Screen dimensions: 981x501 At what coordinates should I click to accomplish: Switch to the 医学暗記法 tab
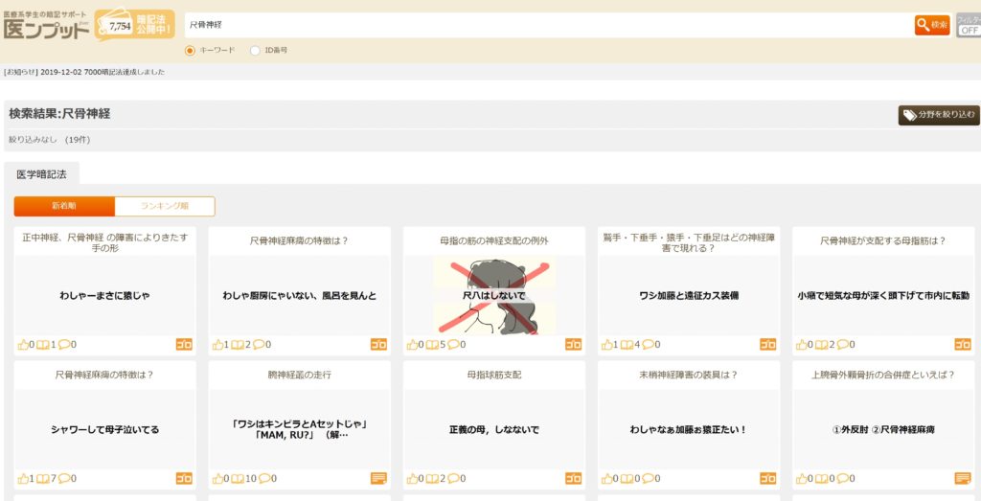41,173
